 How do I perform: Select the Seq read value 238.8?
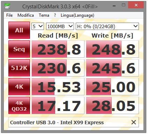pos(58,49)
